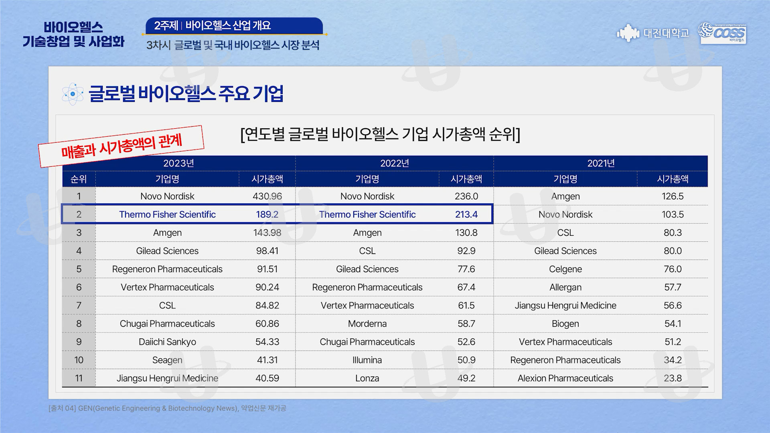Click the rank 5 row number
This screenshot has height=433, width=770.
point(79,269)
